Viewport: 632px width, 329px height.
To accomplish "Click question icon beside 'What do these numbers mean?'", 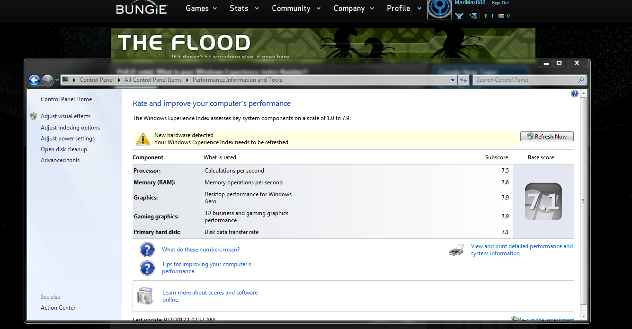I will (147, 250).
